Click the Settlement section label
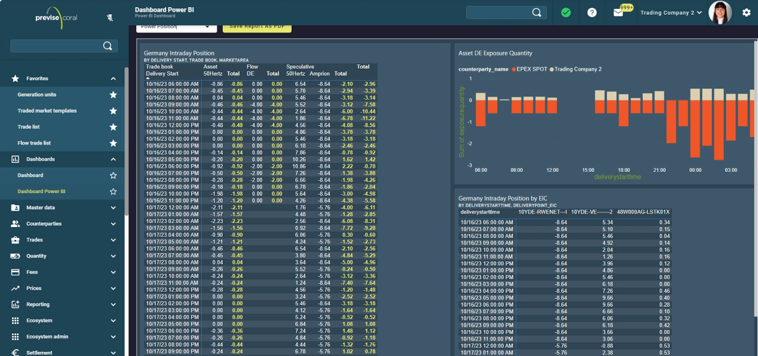758x356 pixels. (x=39, y=353)
